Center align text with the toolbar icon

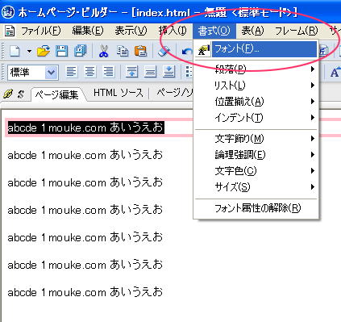[90, 72]
